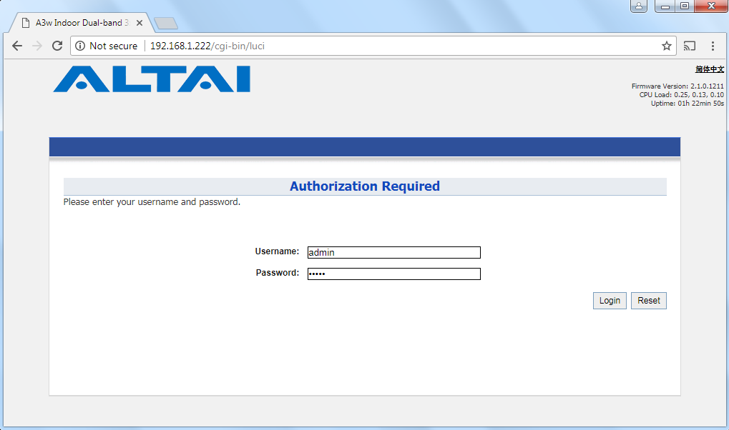Click 'Please enter your username and password.' text

[x=152, y=202]
